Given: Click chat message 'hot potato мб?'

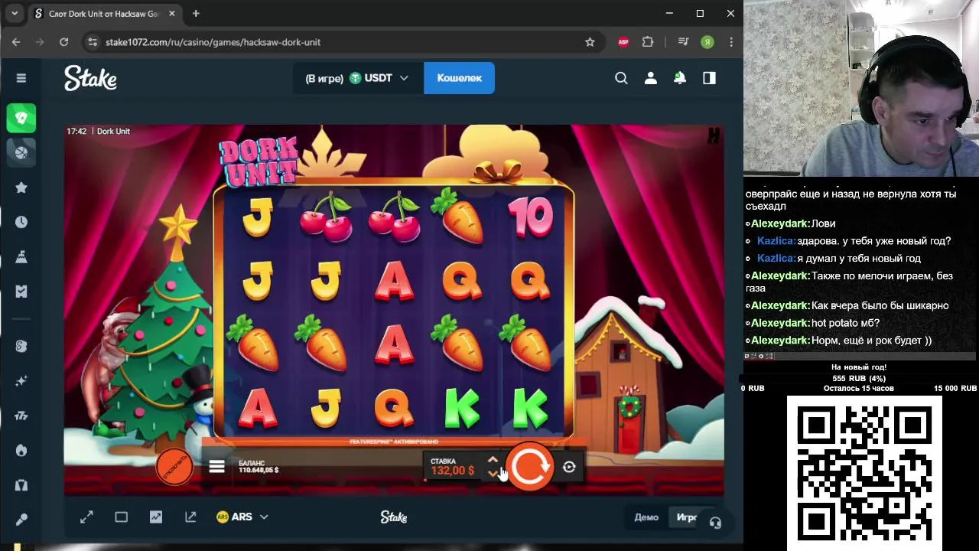Looking at the screenshot, I should [845, 323].
